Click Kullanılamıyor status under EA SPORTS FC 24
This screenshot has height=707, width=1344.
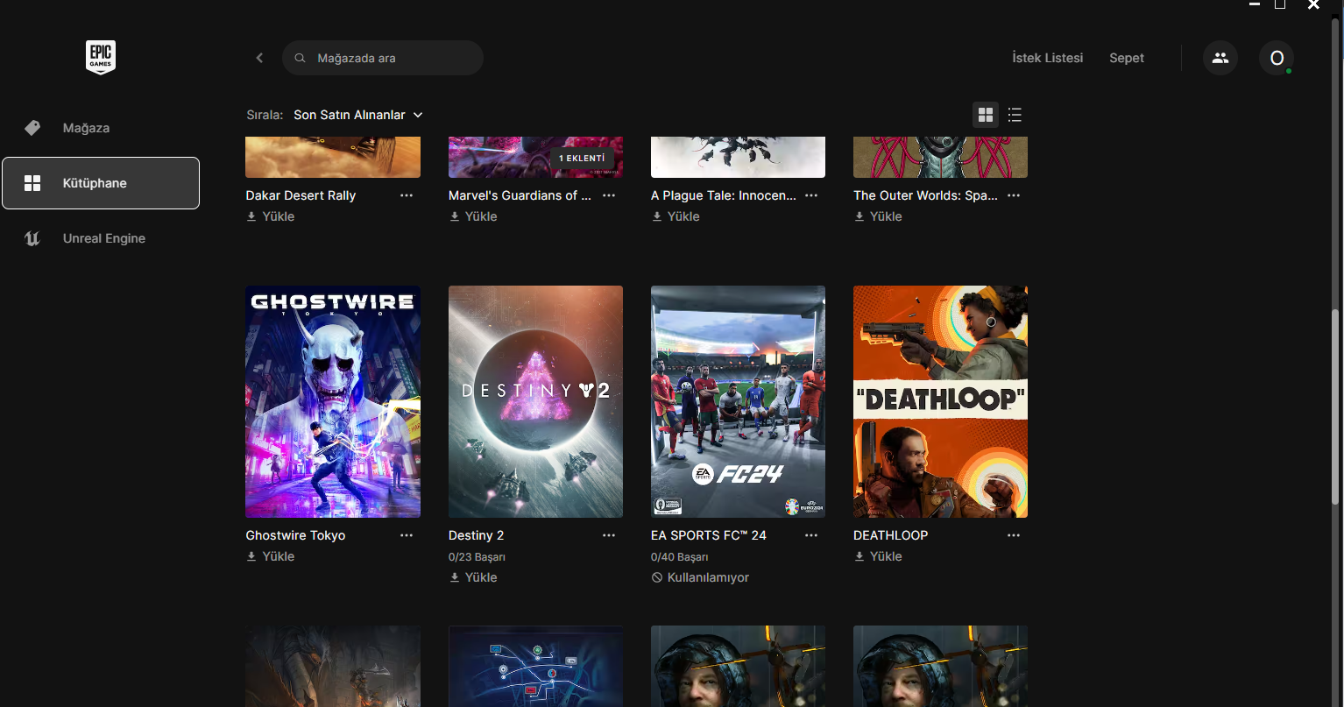tap(700, 577)
